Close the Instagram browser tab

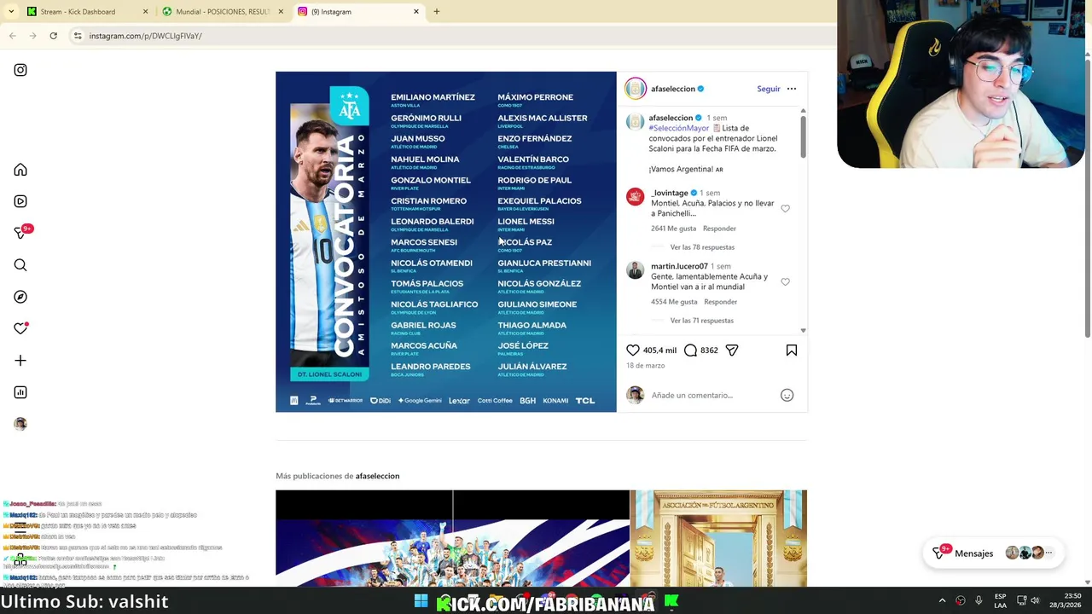coord(416,12)
